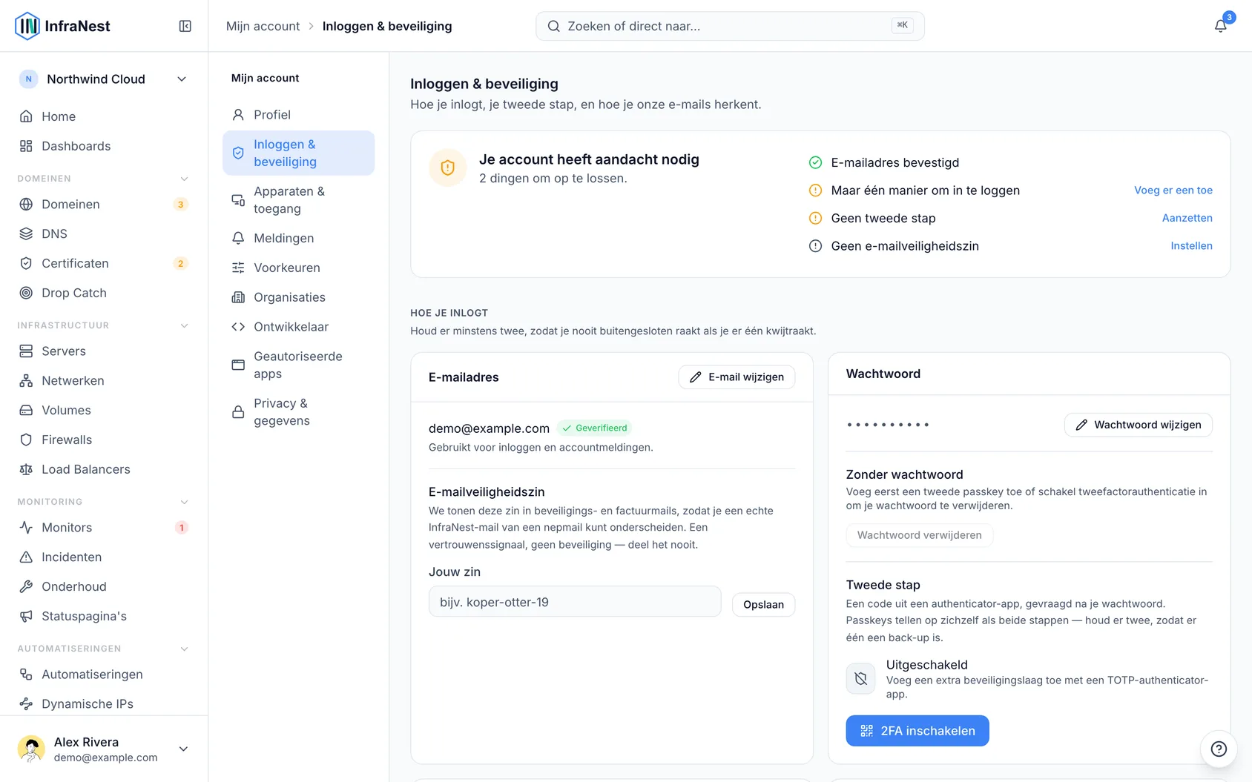Open Incidenten
The width and height of the screenshot is (1252, 782).
coord(104,557)
